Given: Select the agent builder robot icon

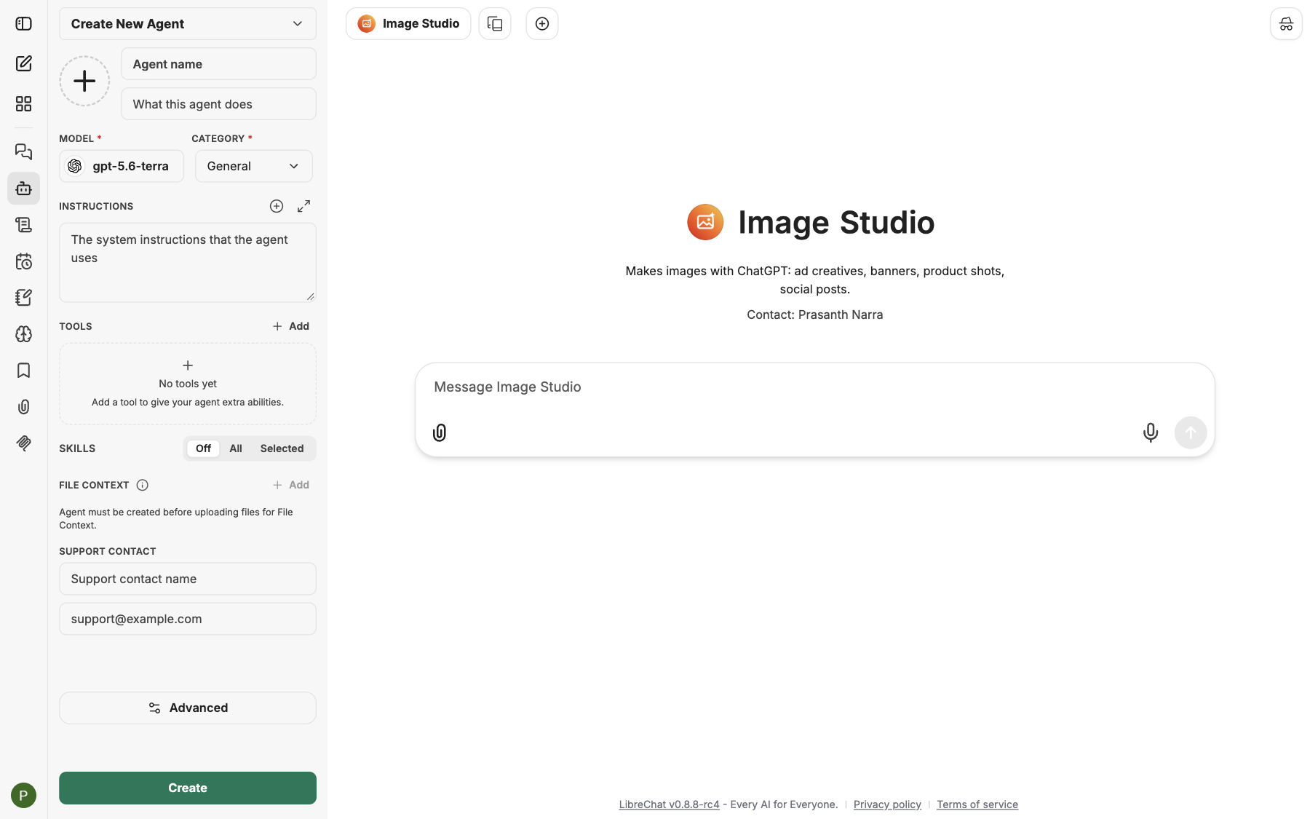Looking at the screenshot, I should [23, 188].
